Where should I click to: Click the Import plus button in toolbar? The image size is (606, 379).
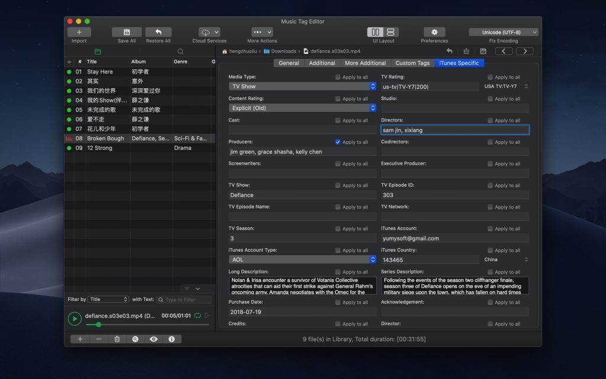coord(79,32)
